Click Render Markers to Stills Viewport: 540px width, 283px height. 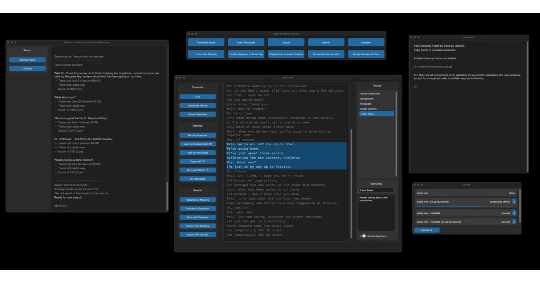click(326, 54)
